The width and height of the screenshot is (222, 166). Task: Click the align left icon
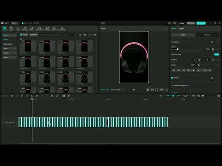(x=174, y=70)
